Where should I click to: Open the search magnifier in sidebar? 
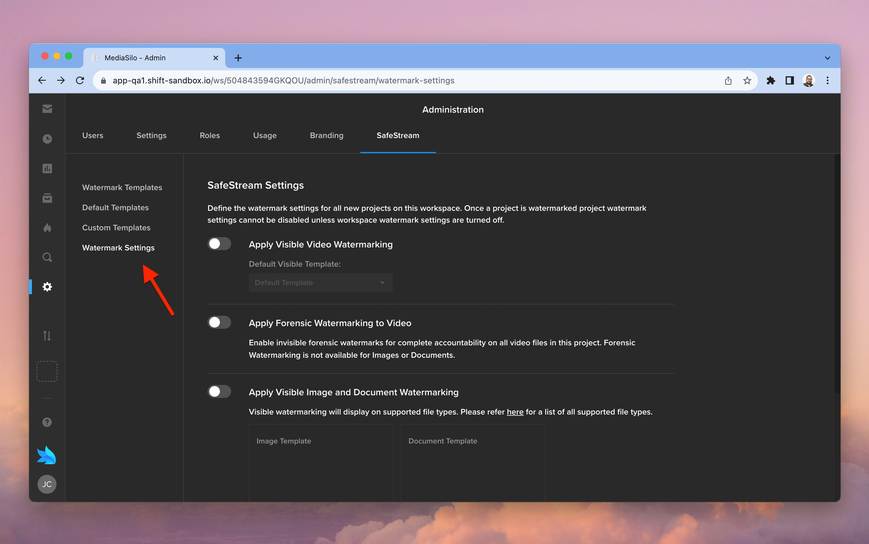(47, 257)
